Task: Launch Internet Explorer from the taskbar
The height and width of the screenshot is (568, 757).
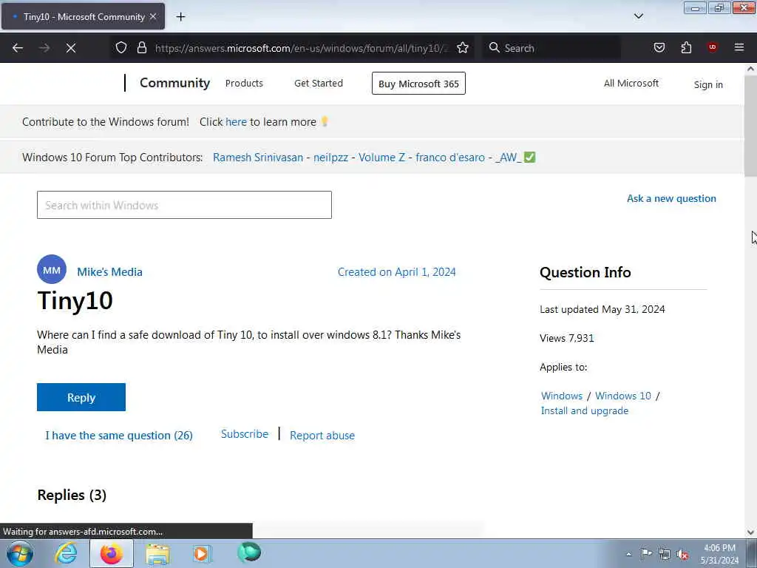Action: click(66, 553)
